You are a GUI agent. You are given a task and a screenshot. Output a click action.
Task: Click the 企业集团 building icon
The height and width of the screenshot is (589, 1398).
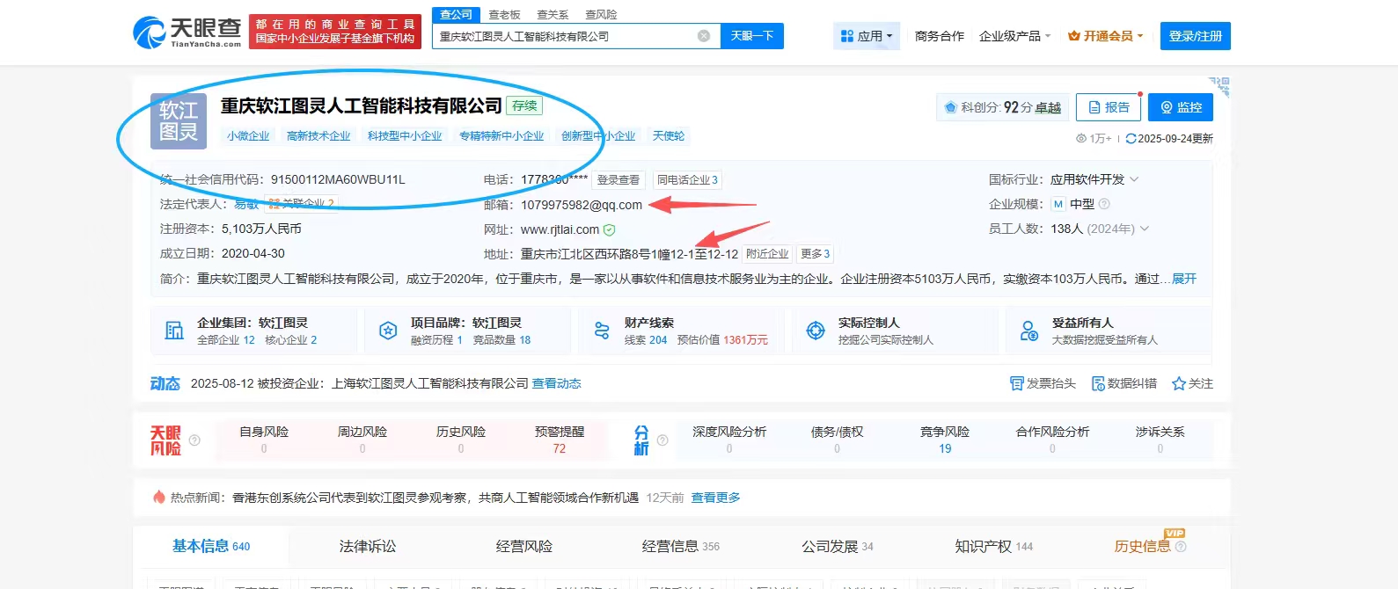[x=174, y=331]
